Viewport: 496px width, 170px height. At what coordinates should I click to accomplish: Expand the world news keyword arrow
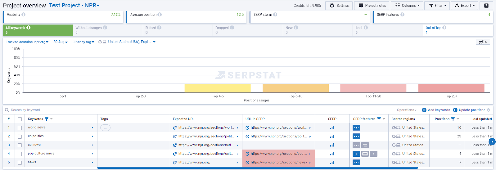click(x=92, y=128)
